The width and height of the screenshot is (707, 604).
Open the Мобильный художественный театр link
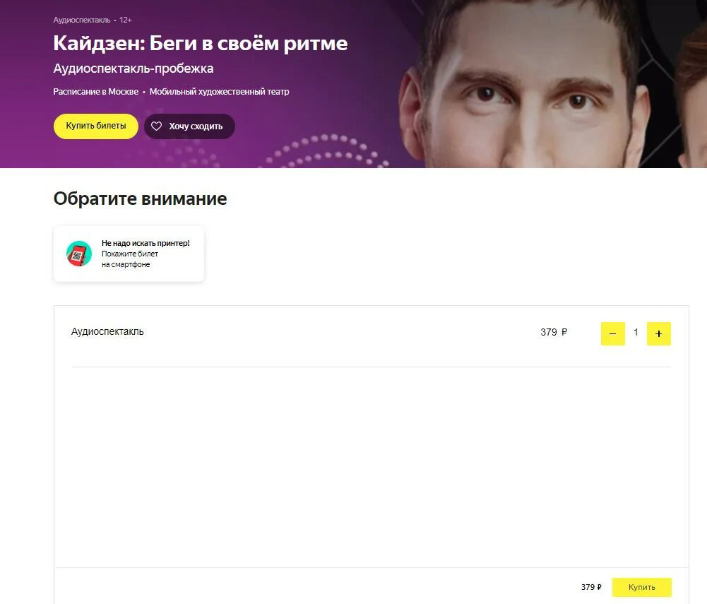pos(219,92)
